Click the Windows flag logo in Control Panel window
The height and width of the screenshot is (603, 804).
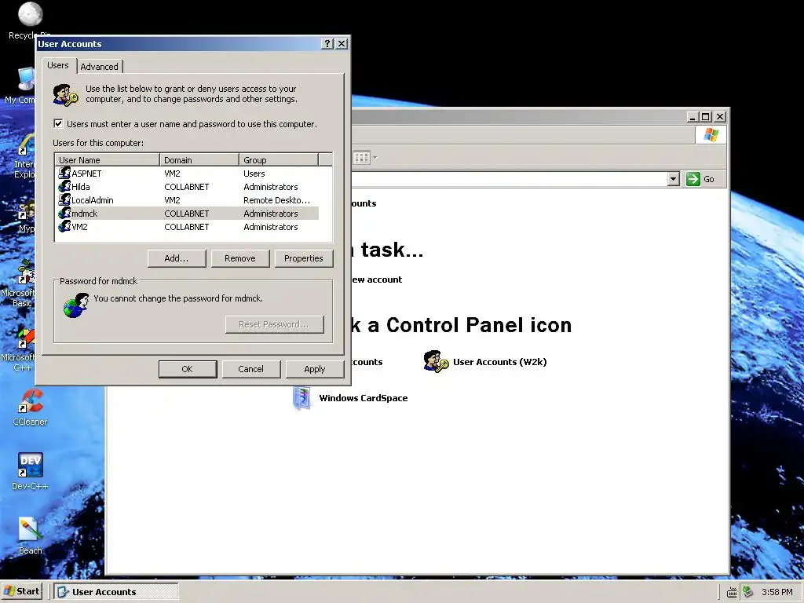click(x=711, y=135)
